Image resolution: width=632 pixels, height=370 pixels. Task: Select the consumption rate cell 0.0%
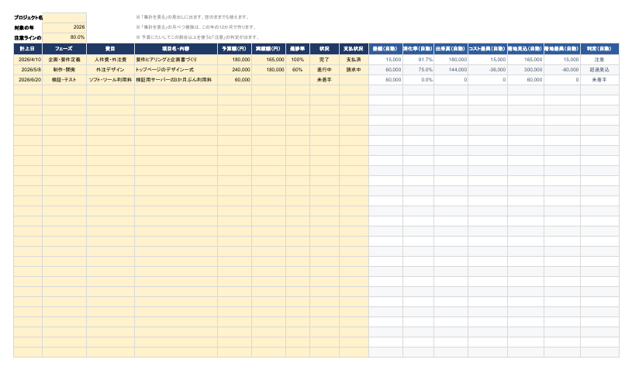coord(419,80)
